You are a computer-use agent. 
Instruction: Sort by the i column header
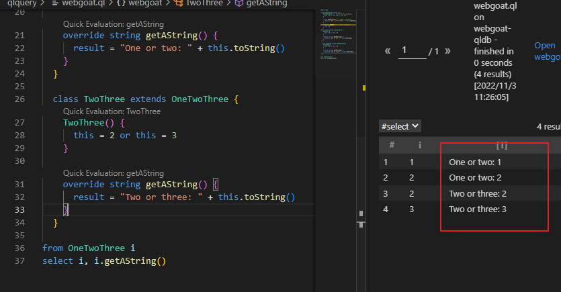[x=420, y=145]
